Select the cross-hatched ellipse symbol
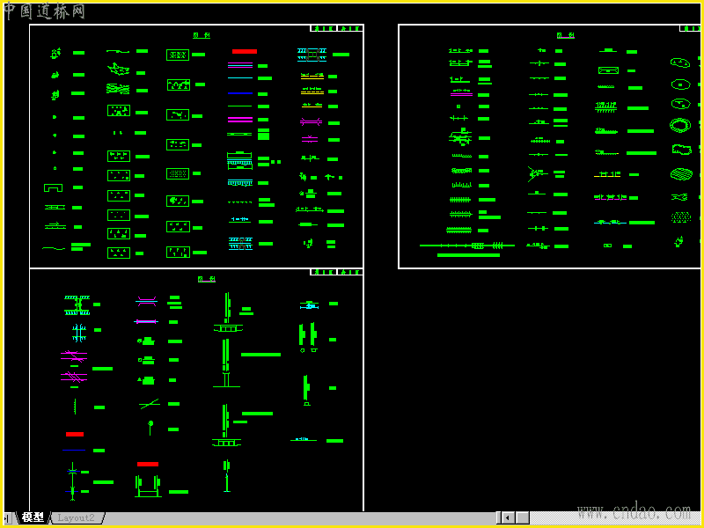This screenshot has width=704, height=528. [681, 173]
